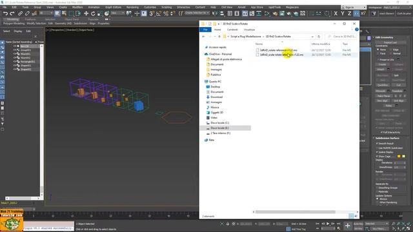Open the Modifiers menu
413x232 pixels.
pos(77,7)
